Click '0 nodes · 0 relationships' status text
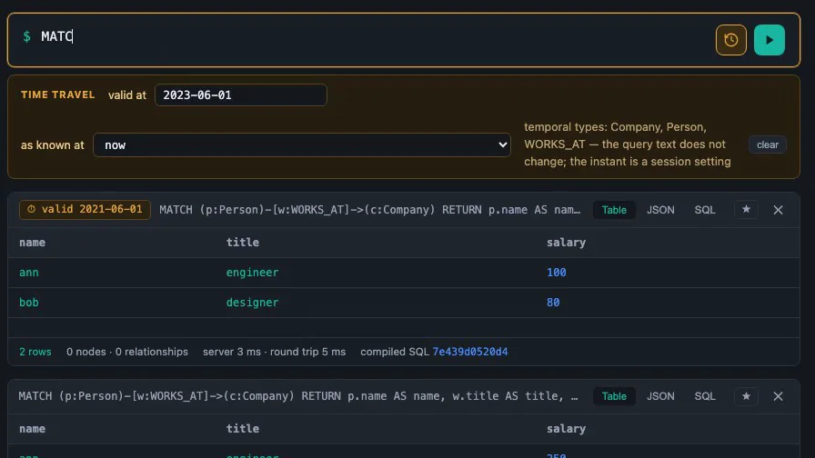This screenshot has width=815, height=458. [126, 352]
